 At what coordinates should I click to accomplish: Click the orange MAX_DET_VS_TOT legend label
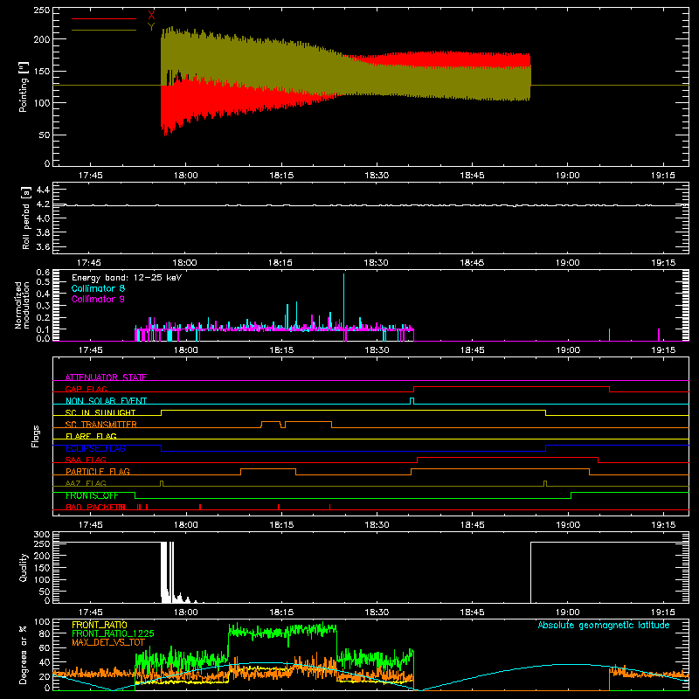[108, 642]
